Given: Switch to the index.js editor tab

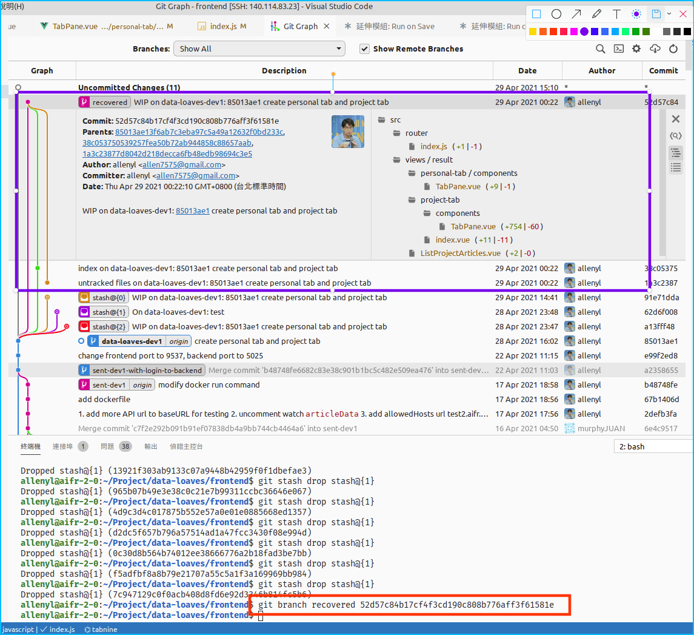Looking at the screenshot, I should click(x=222, y=26).
